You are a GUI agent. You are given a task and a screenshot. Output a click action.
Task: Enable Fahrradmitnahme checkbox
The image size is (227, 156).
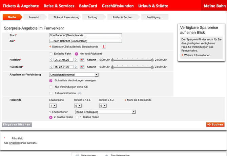51,93
